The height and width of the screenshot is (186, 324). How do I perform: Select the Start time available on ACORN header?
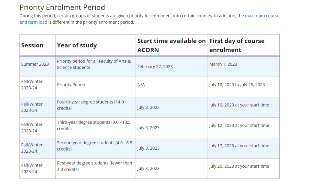[171, 45]
